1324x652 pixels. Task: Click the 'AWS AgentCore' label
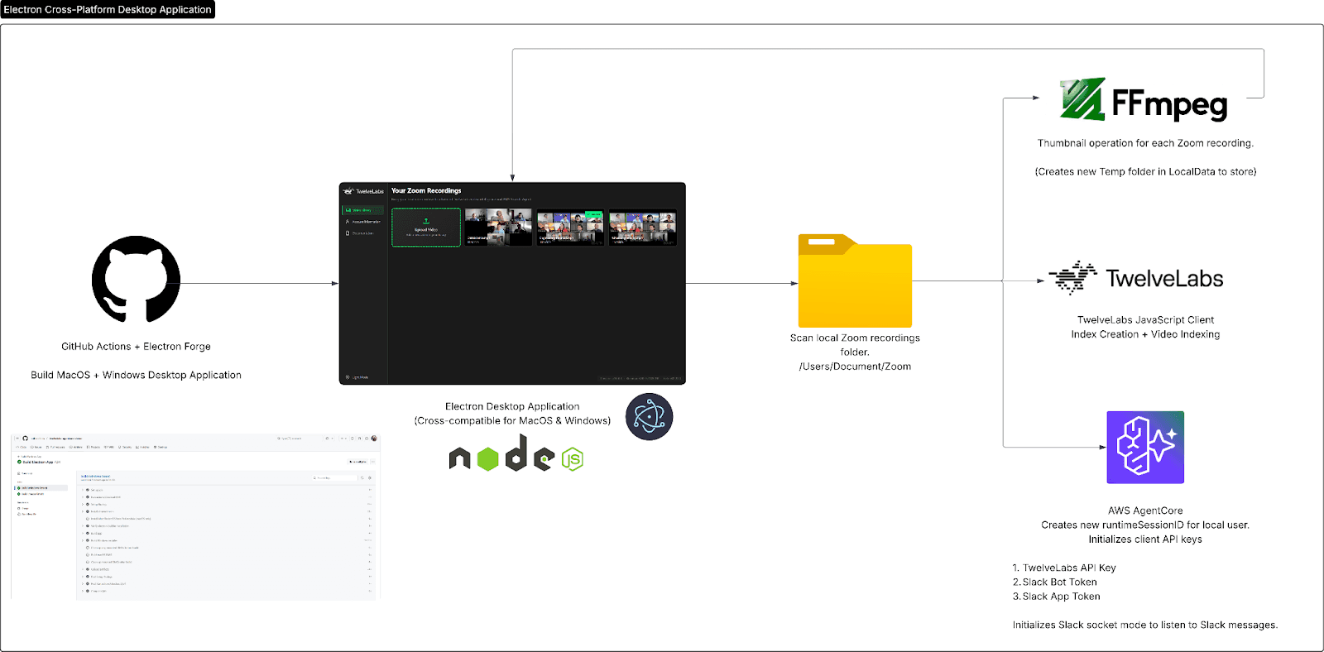coord(1145,511)
